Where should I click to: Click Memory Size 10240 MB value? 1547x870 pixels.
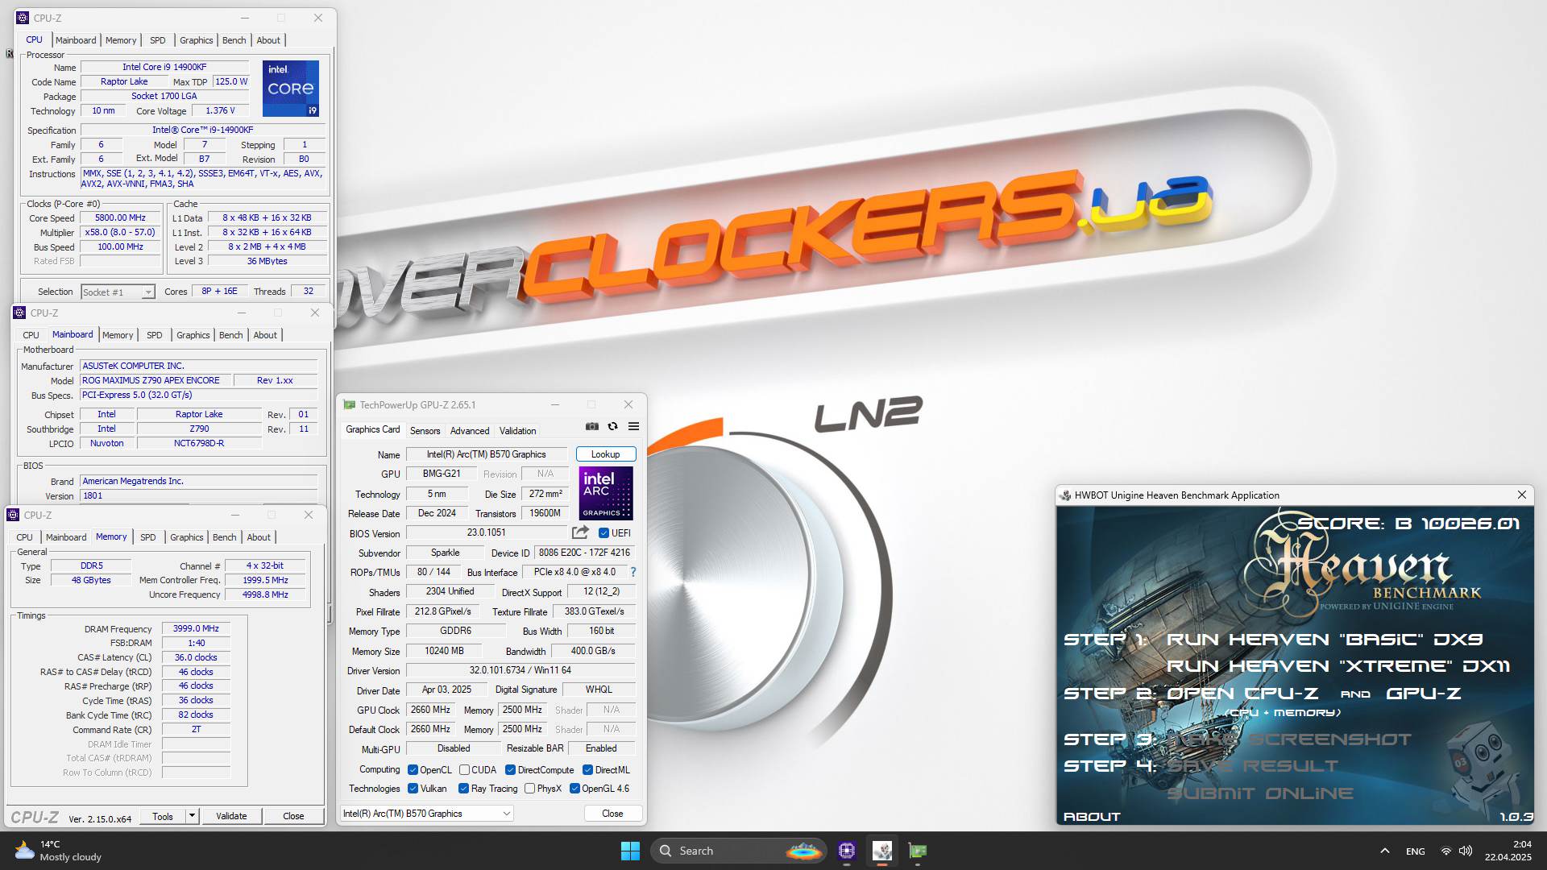click(445, 651)
